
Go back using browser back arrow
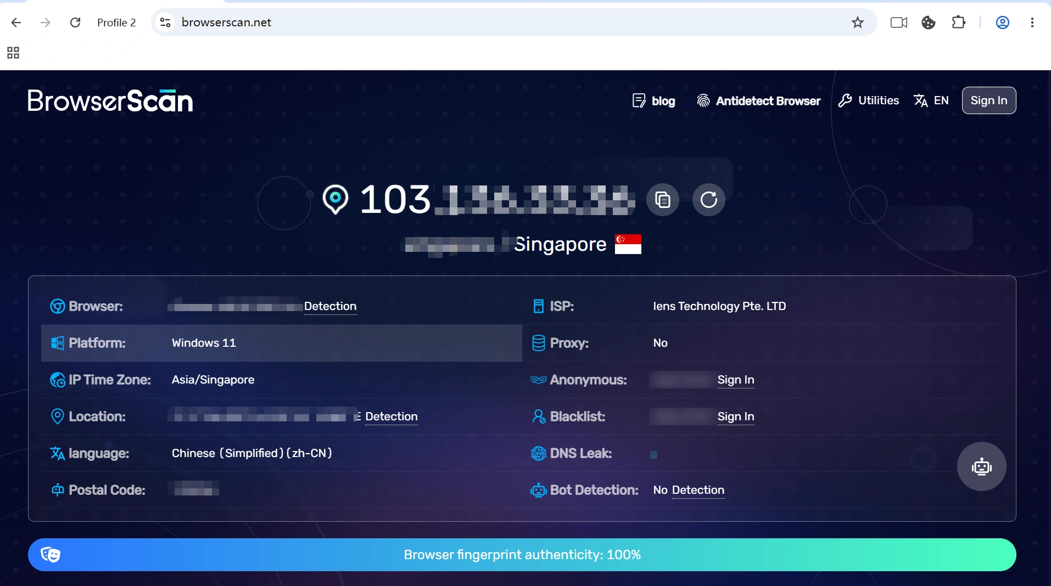(16, 22)
